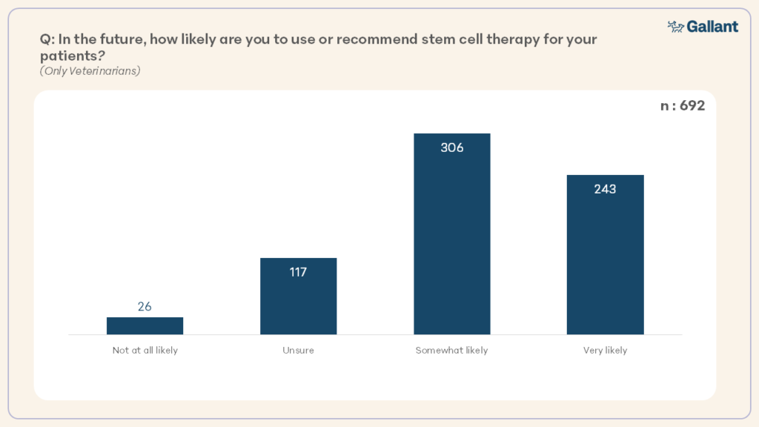Click the 243 data value label

coord(605,189)
